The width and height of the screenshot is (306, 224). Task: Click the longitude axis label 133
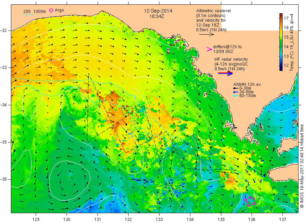tap(159, 219)
